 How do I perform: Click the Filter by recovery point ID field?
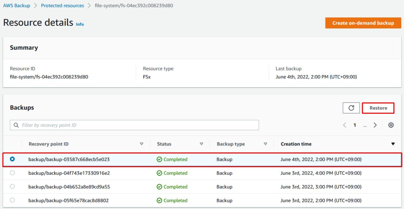pos(134,125)
